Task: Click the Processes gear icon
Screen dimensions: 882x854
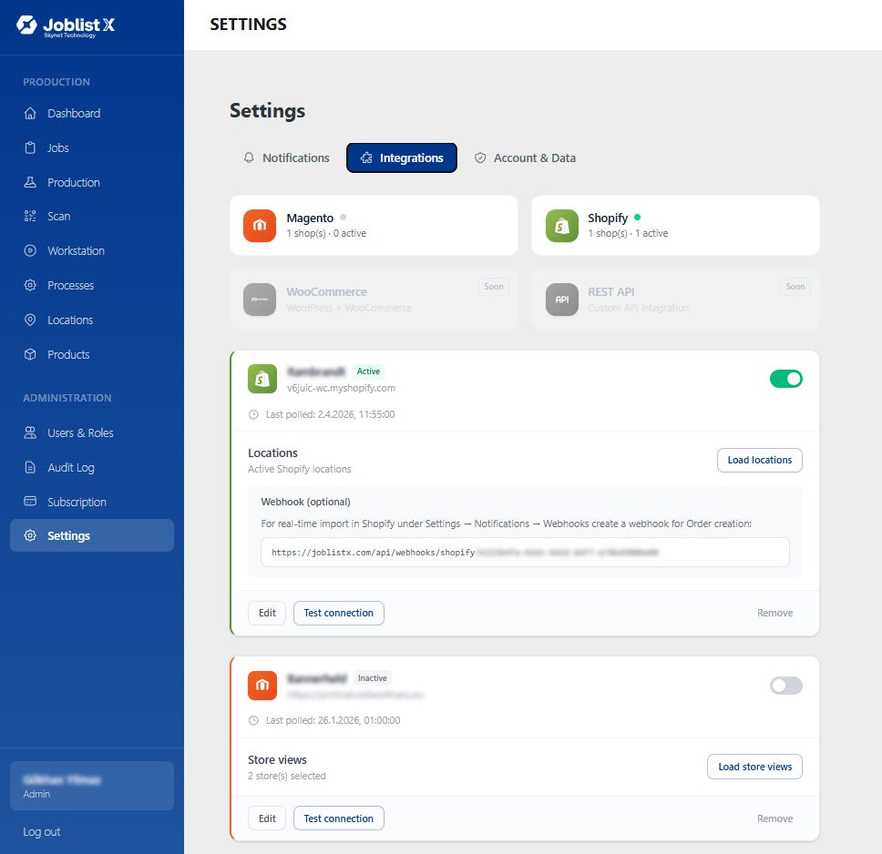Action: point(30,285)
